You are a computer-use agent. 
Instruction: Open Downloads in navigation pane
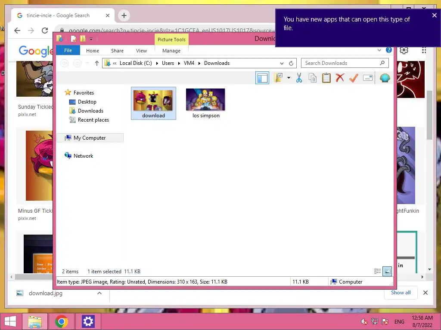[90, 110]
